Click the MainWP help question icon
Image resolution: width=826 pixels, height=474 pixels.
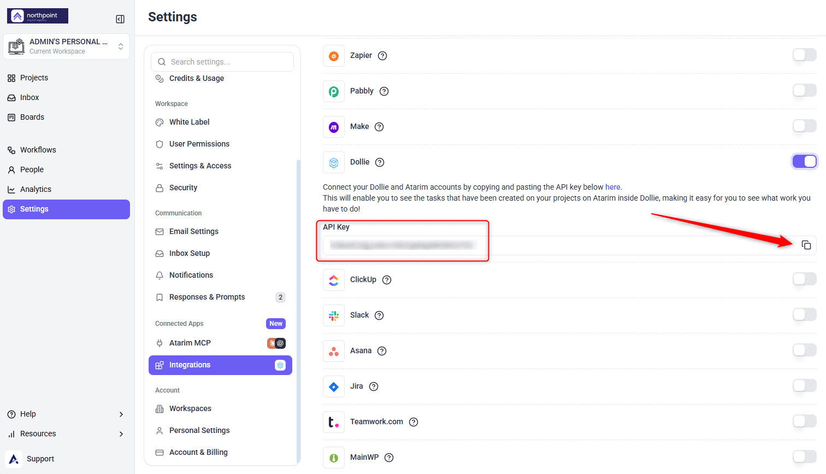(389, 458)
